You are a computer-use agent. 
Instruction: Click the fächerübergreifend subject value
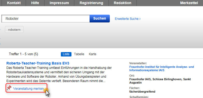pos(142,92)
